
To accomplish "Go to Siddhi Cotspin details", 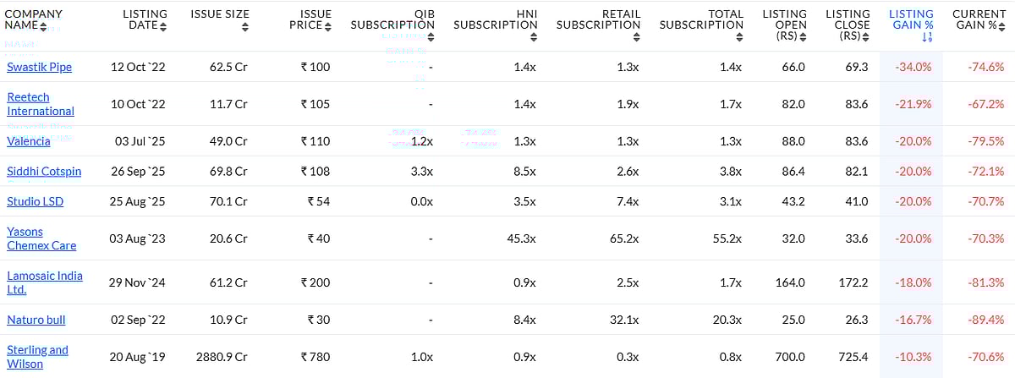I will (44, 171).
